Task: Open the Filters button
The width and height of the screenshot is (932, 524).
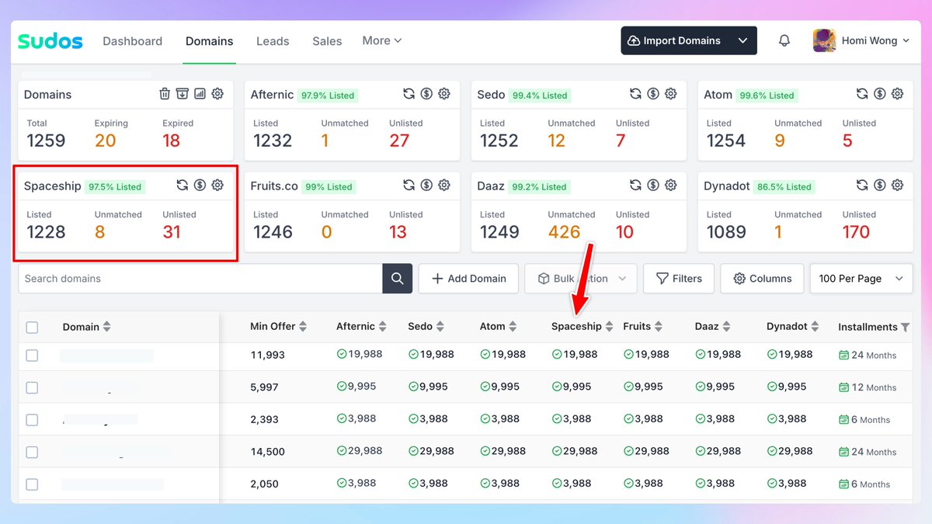Action: (x=679, y=279)
